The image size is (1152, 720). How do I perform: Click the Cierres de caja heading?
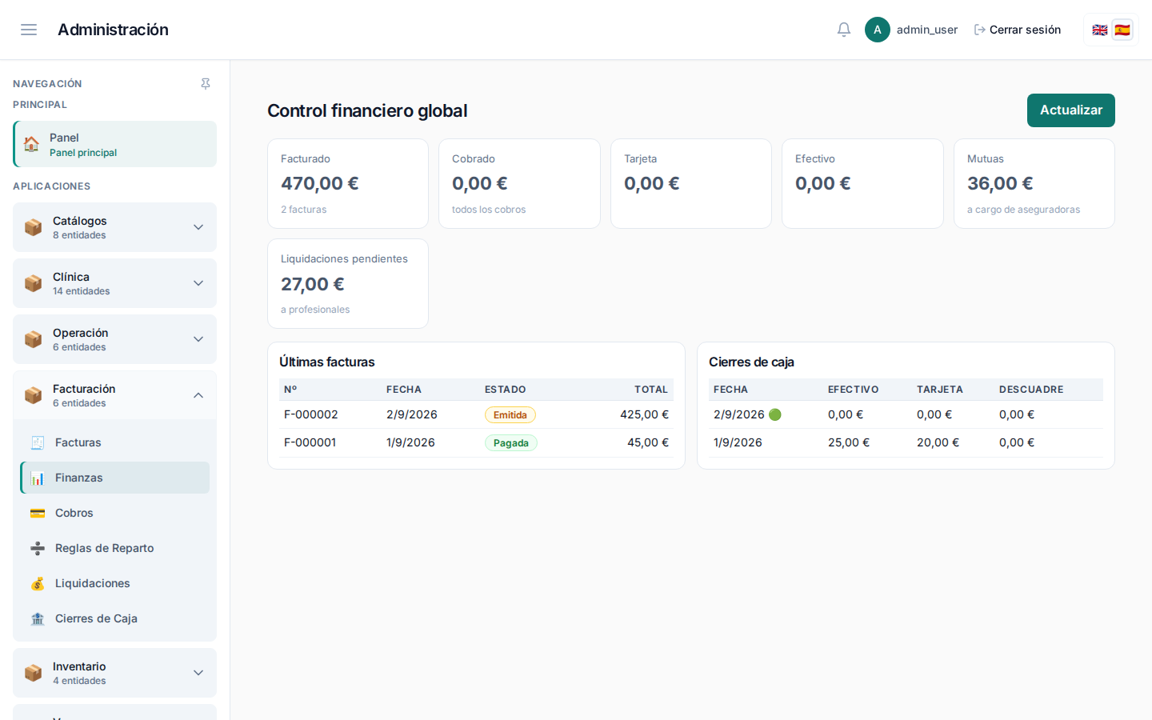(751, 362)
